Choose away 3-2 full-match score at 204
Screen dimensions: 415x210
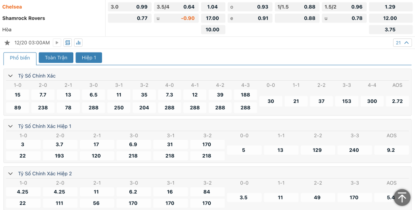[x=144, y=108]
